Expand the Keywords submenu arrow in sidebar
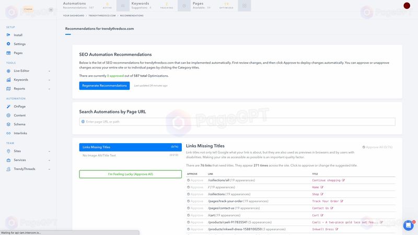 (49, 80)
